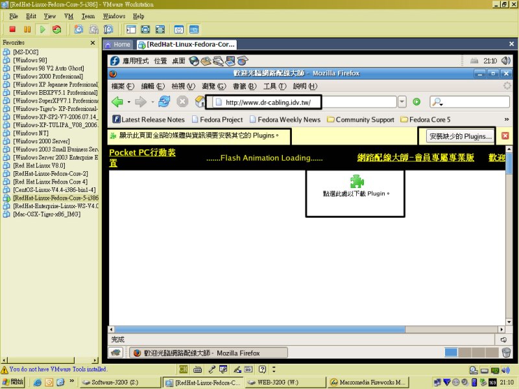Open the Fedora Core 5 bookmark folder
The height and width of the screenshot is (389, 519).
(426, 119)
